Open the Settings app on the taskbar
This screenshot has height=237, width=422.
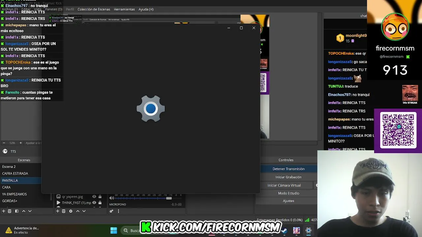pos(309,230)
